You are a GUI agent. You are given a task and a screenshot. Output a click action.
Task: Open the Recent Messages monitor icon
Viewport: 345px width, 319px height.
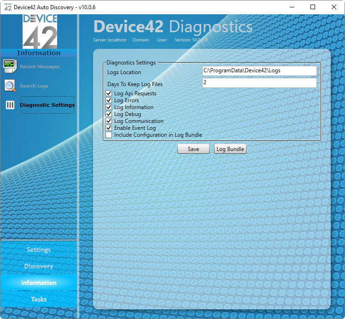pos(10,66)
